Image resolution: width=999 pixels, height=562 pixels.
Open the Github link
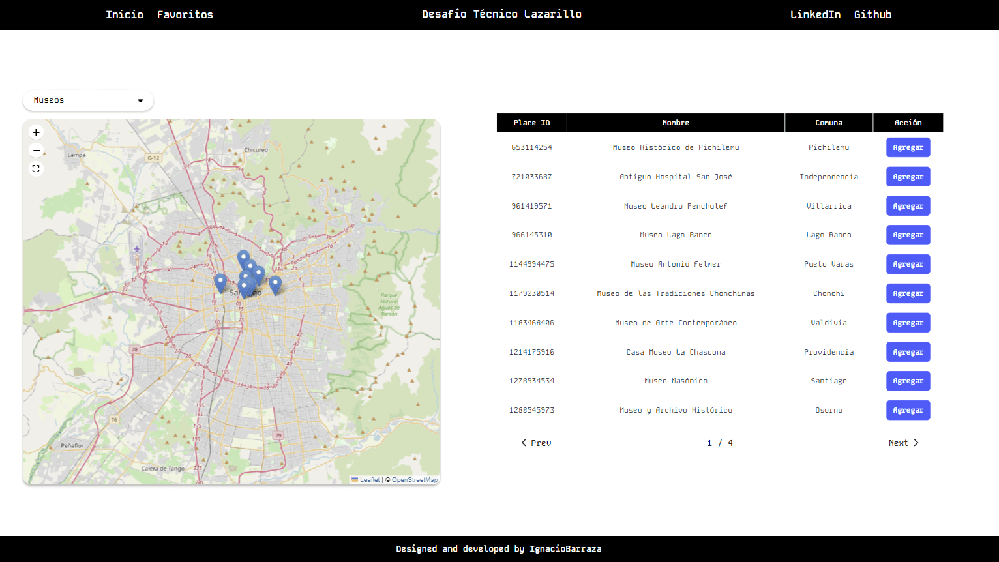[x=872, y=14]
